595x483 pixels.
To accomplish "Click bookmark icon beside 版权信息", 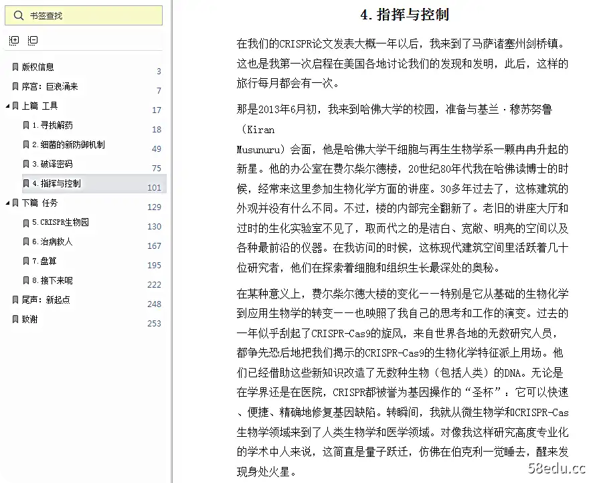I will pyautogui.click(x=15, y=67).
